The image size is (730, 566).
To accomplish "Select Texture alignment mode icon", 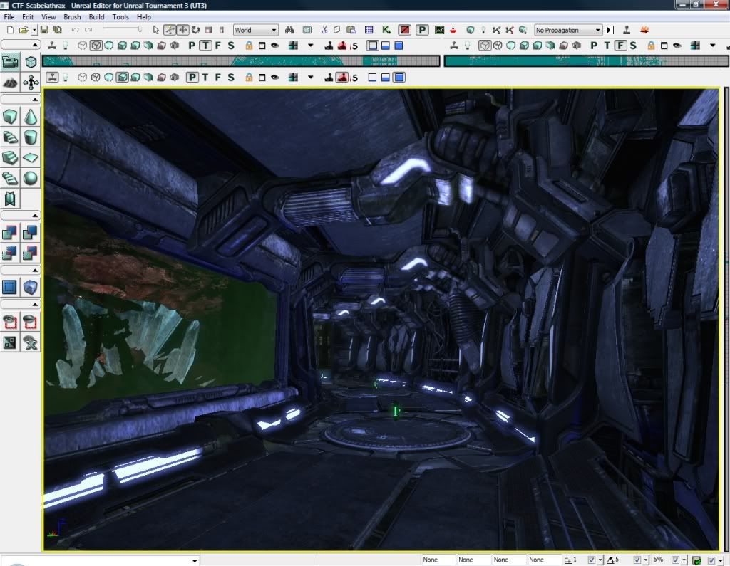I will [31, 83].
